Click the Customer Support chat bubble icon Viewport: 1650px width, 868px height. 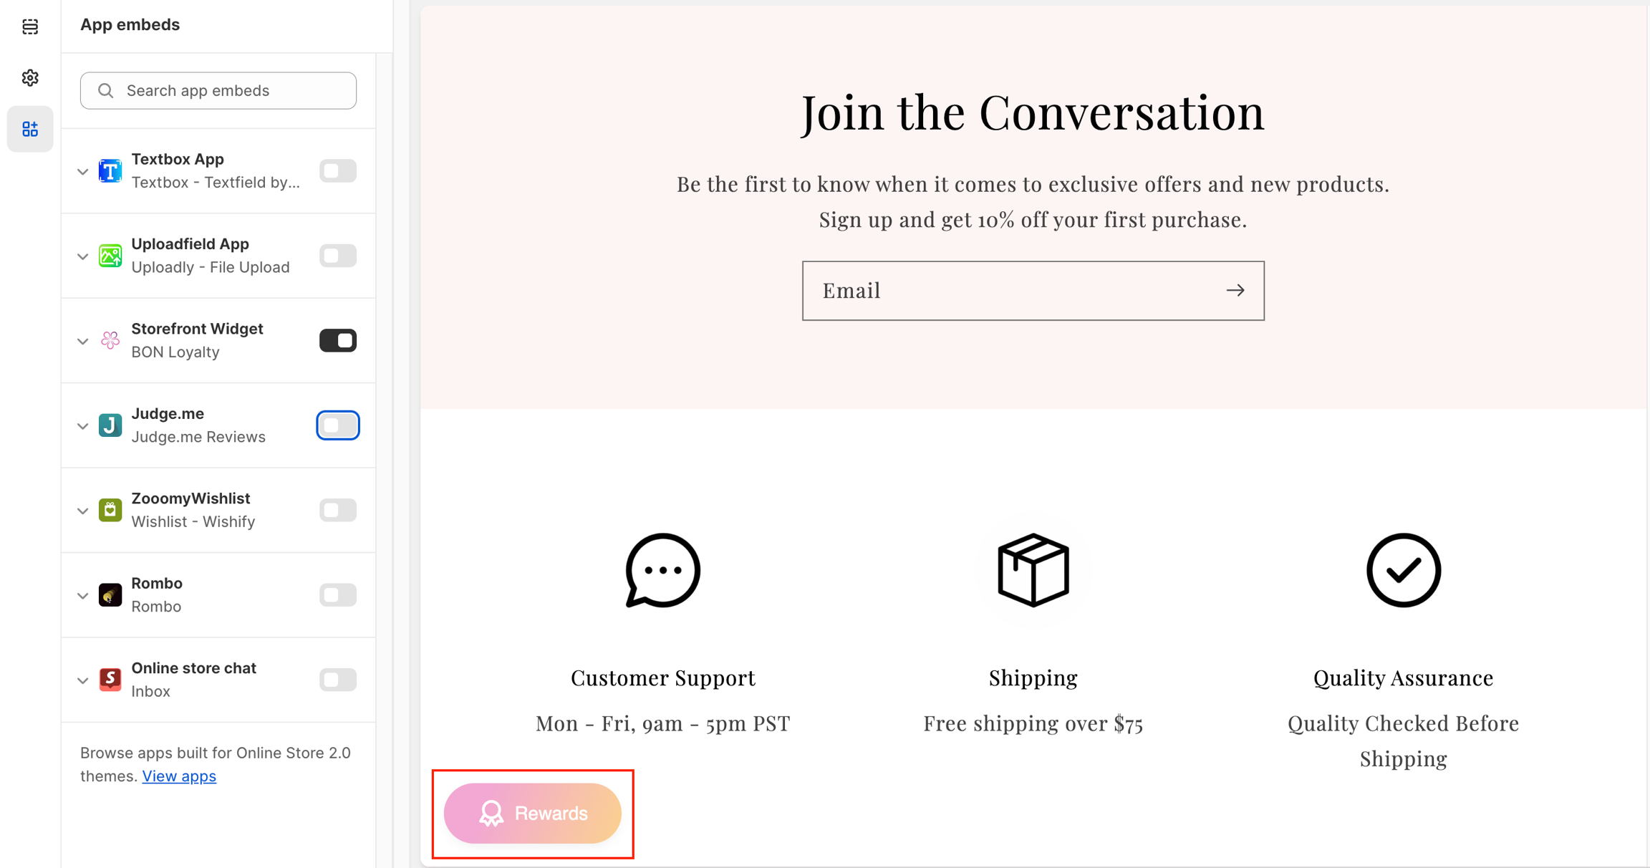[x=662, y=571]
